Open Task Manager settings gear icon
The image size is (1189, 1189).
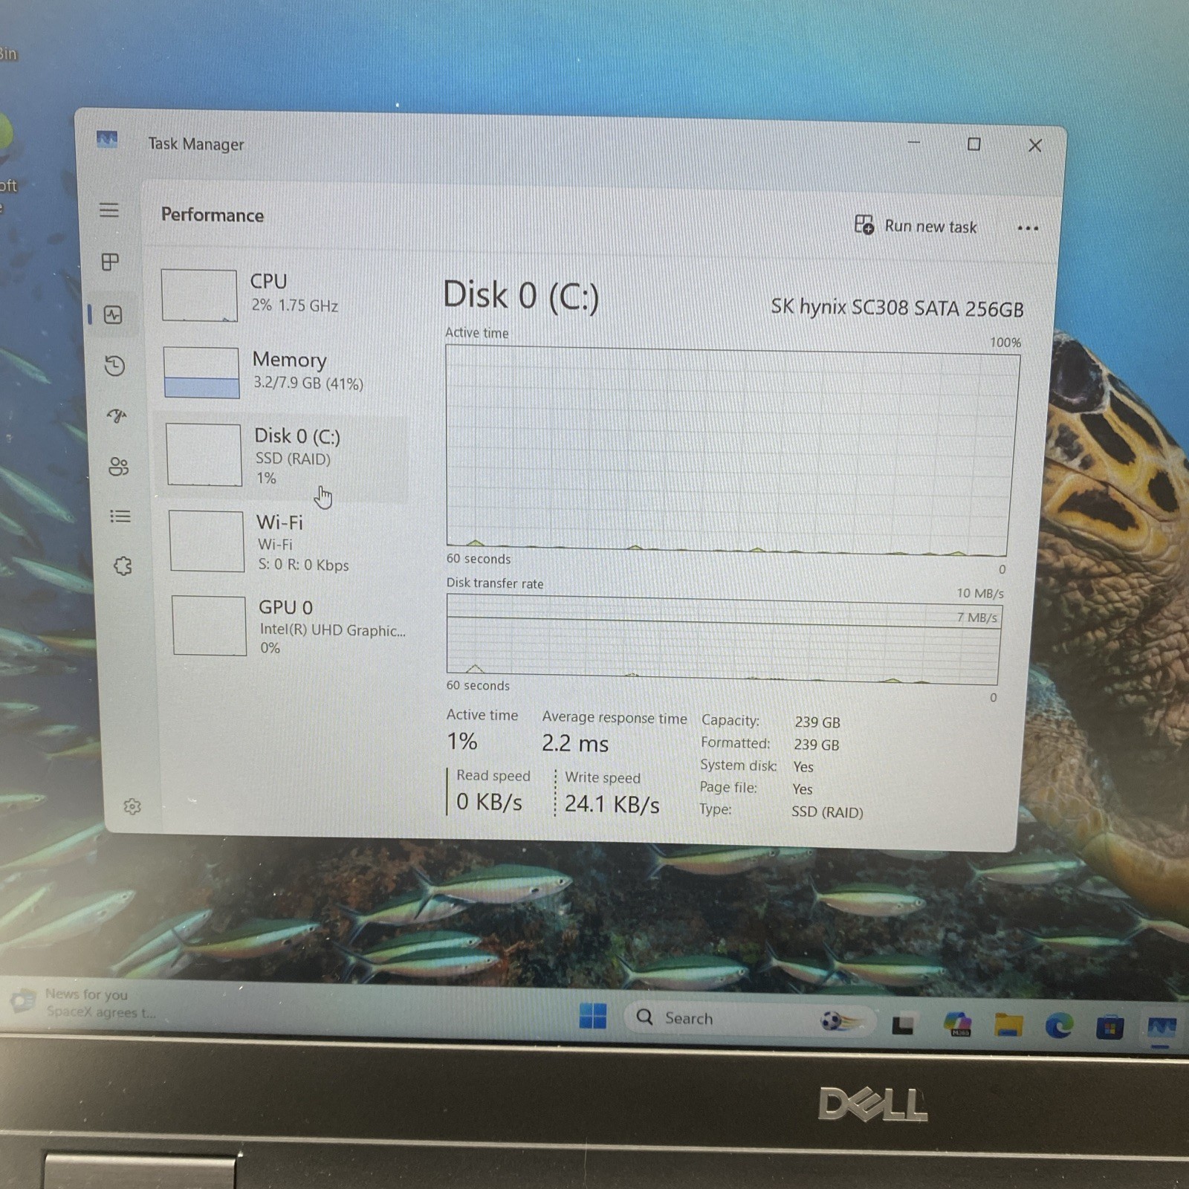tap(132, 806)
